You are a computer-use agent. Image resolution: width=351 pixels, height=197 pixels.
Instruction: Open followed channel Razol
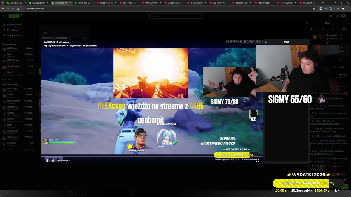tap(18, 73)
